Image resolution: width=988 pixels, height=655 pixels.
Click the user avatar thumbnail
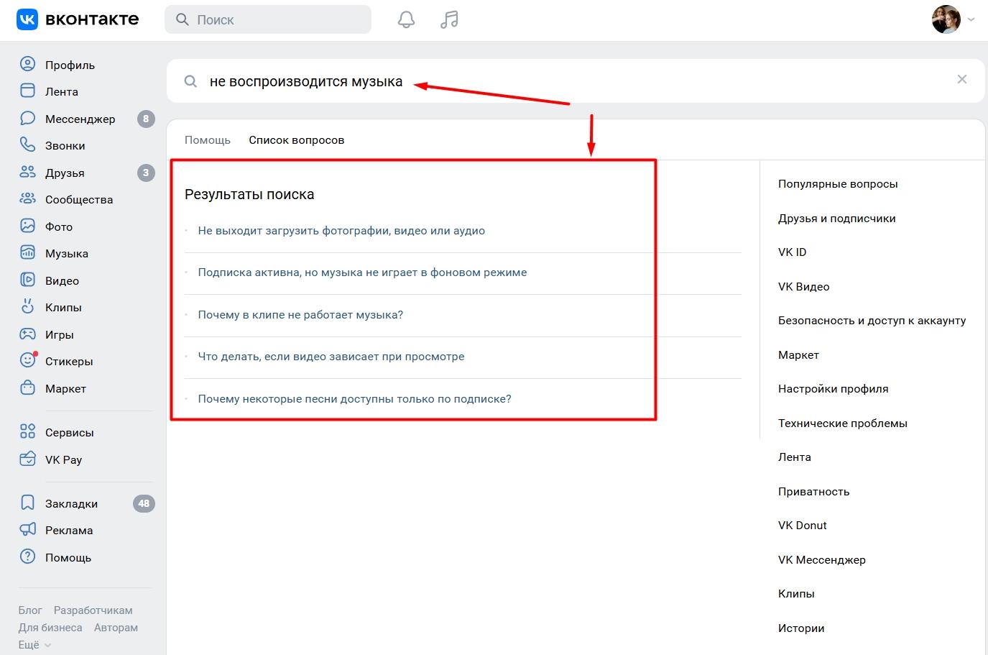coord(946,19)
